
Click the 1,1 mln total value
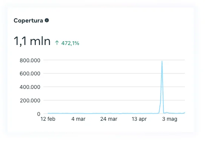coord(32,41)
